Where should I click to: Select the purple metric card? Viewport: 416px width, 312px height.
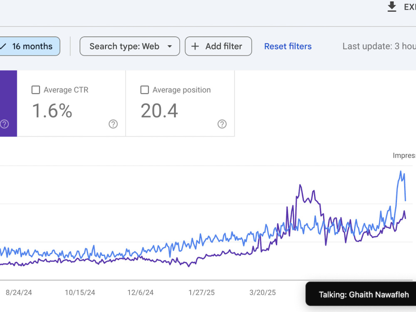pyautogui.click(x=8, y=104)
